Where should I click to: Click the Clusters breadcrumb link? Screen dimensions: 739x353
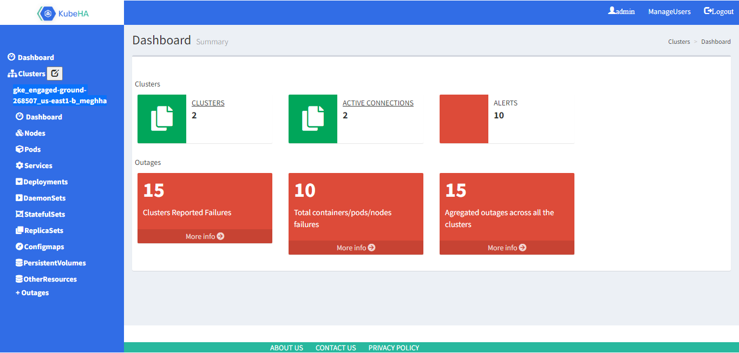679,42
